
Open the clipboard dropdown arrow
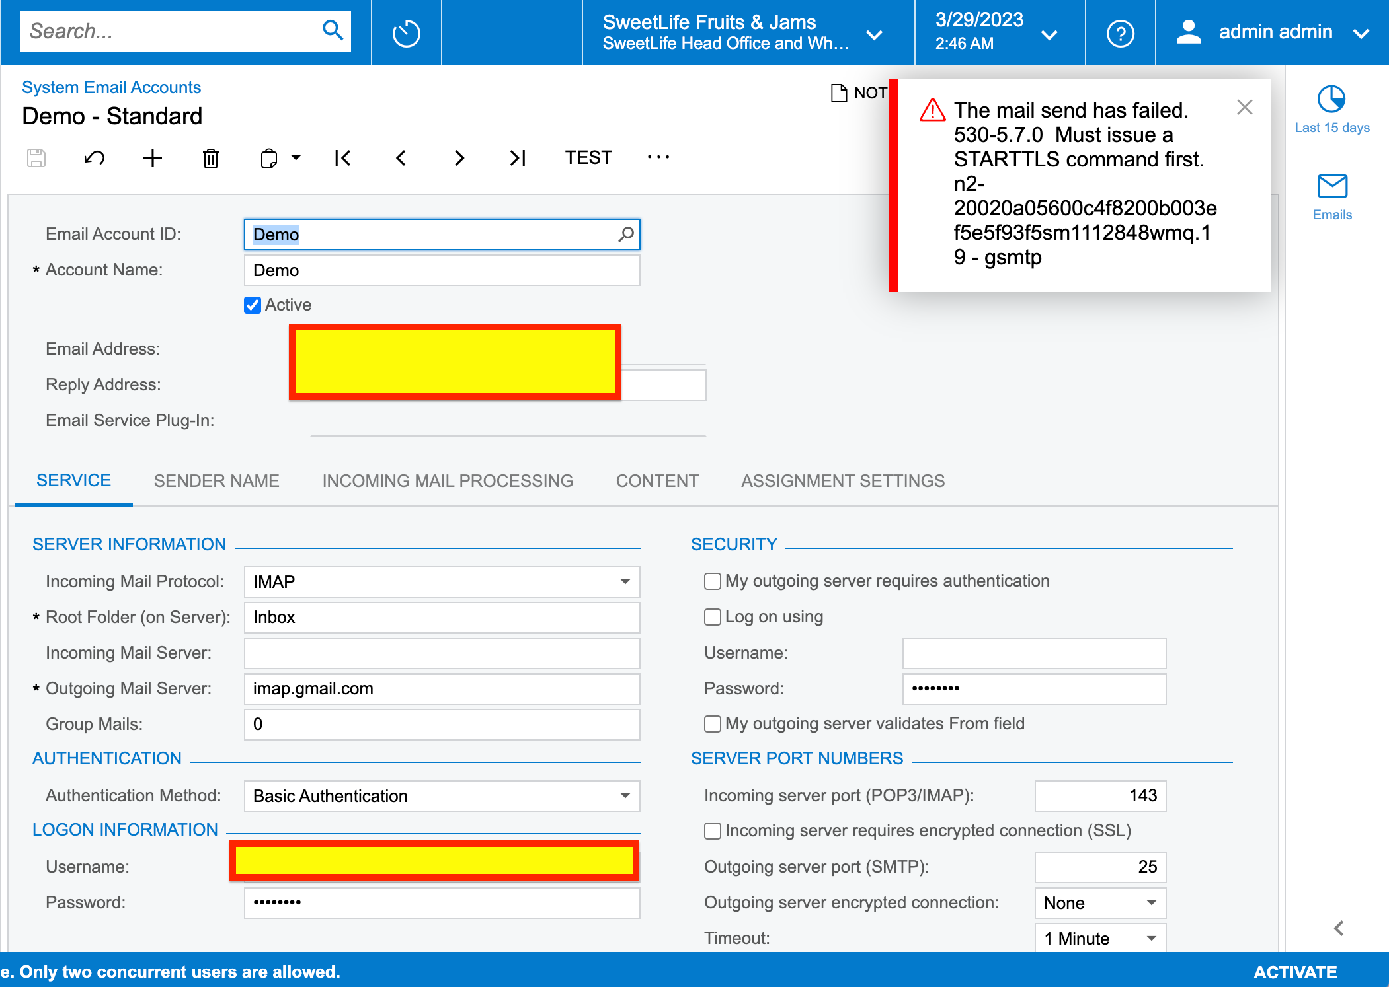coord(296,158)
